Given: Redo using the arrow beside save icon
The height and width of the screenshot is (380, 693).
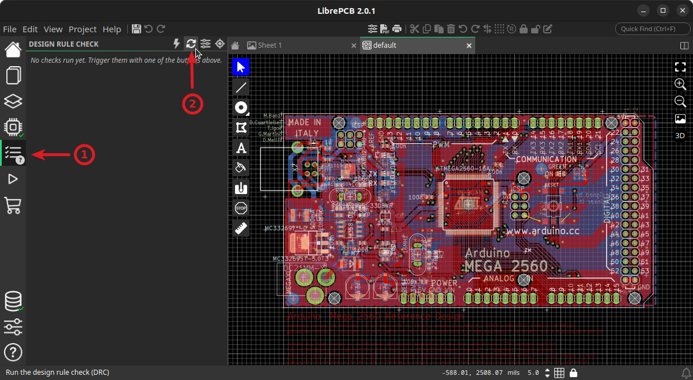Looking at the screenshot, I should pos(161,29).
